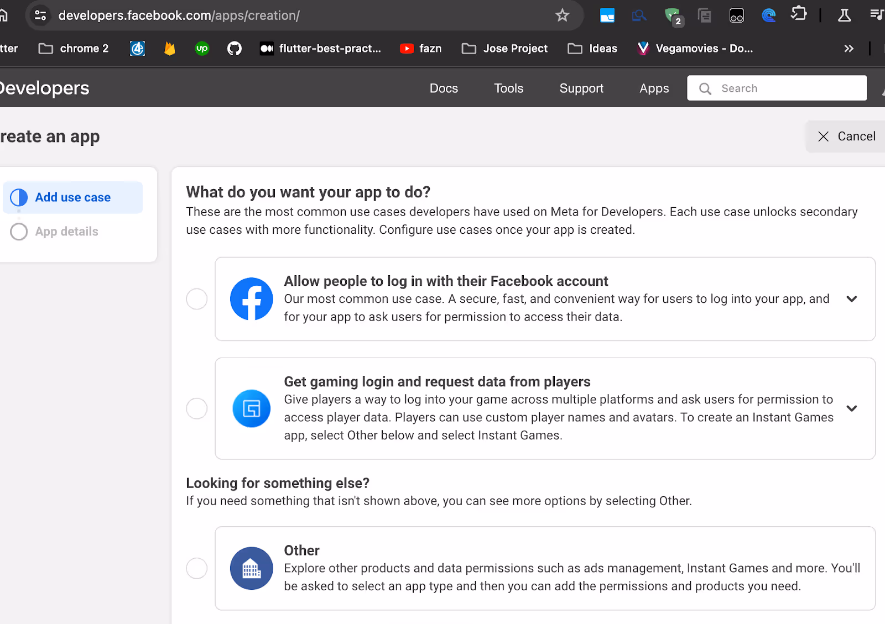Open the Firebase flame bookmark
Viewport: 885px width, 624px height.
coord(170,49)
